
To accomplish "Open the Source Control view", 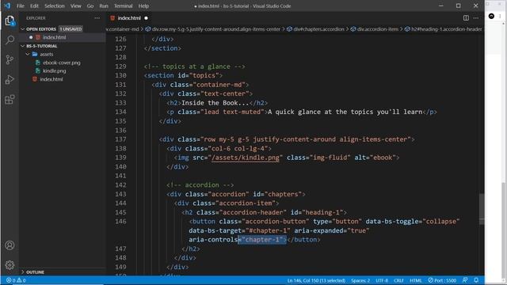I will [10, 60].
